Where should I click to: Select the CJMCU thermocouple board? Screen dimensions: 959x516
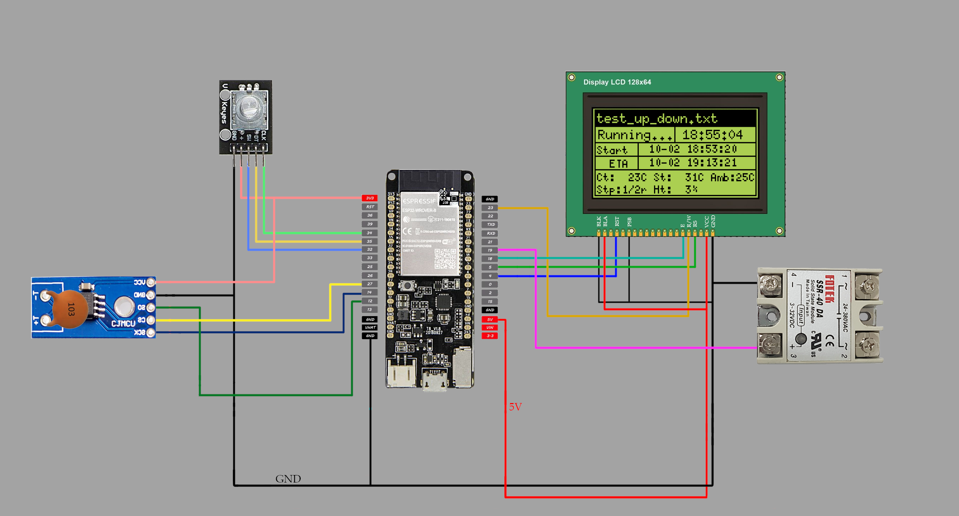pos(93,308)
